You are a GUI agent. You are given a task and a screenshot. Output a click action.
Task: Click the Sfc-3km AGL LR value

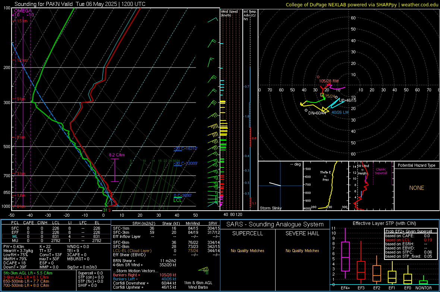pyautogui.click(x=28, y=273)
